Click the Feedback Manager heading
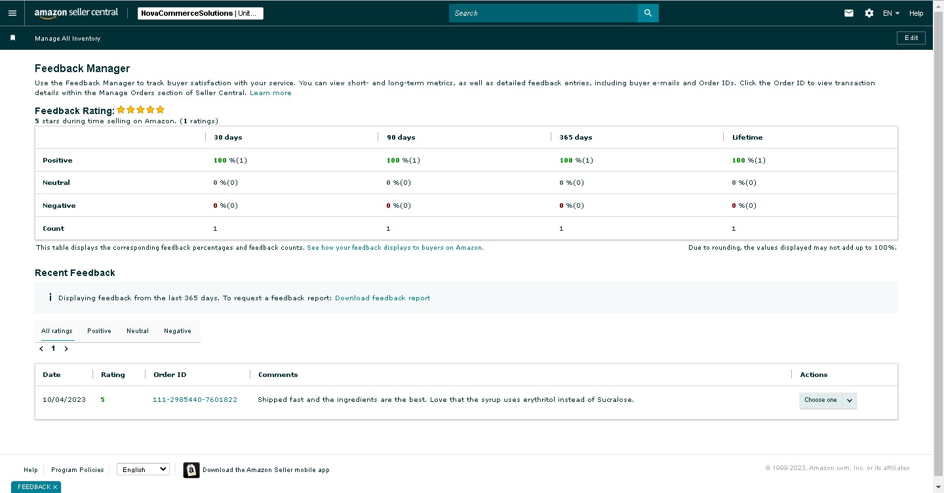Viewport: 944px width, 493px height. tap(83, 69)
